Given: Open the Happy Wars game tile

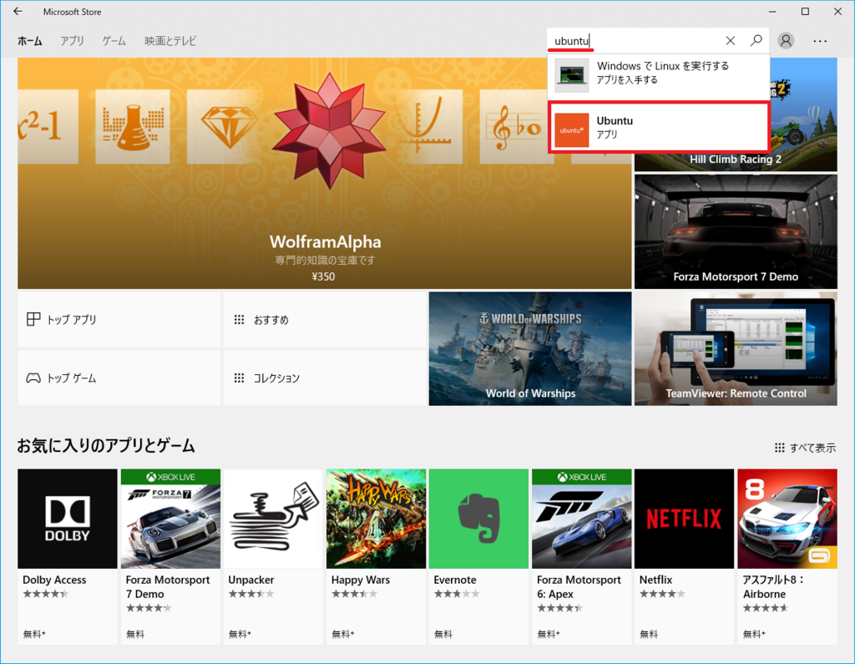Looking at the screenshot, I should pos(376,556).
